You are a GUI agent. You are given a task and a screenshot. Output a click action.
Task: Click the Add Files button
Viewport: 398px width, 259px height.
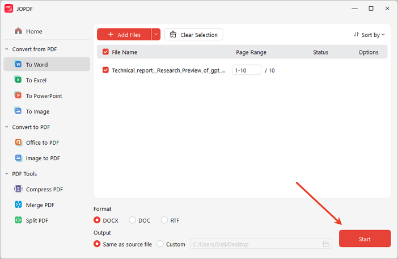coord(124,34)
